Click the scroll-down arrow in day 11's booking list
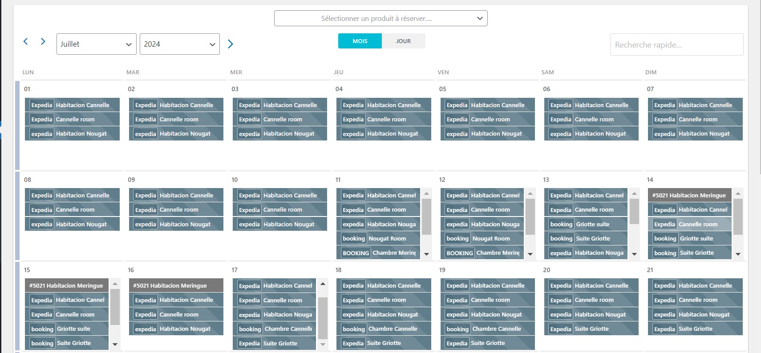Screen dimensions: 761x353 click(x=426, y=254)
